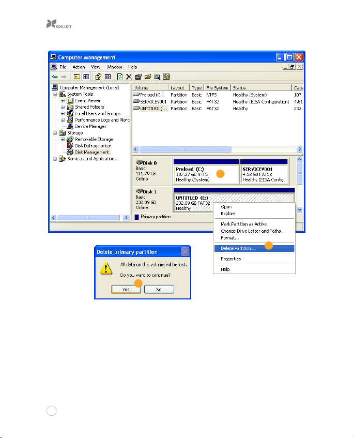This screenshot has width=354, height=438.
Task: Click No to cancel partition deletion
Action: pos(159,290)
